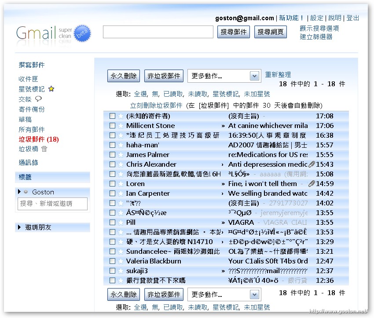Star the Millicent Stone message
This screenshot has width=374, height=318.
(x=121, y=126)
